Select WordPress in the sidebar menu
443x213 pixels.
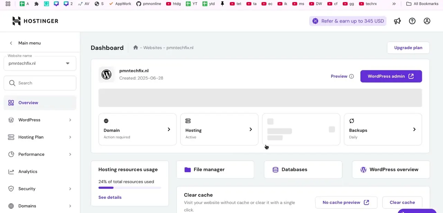pyautogui.click(x=40, y=120)
